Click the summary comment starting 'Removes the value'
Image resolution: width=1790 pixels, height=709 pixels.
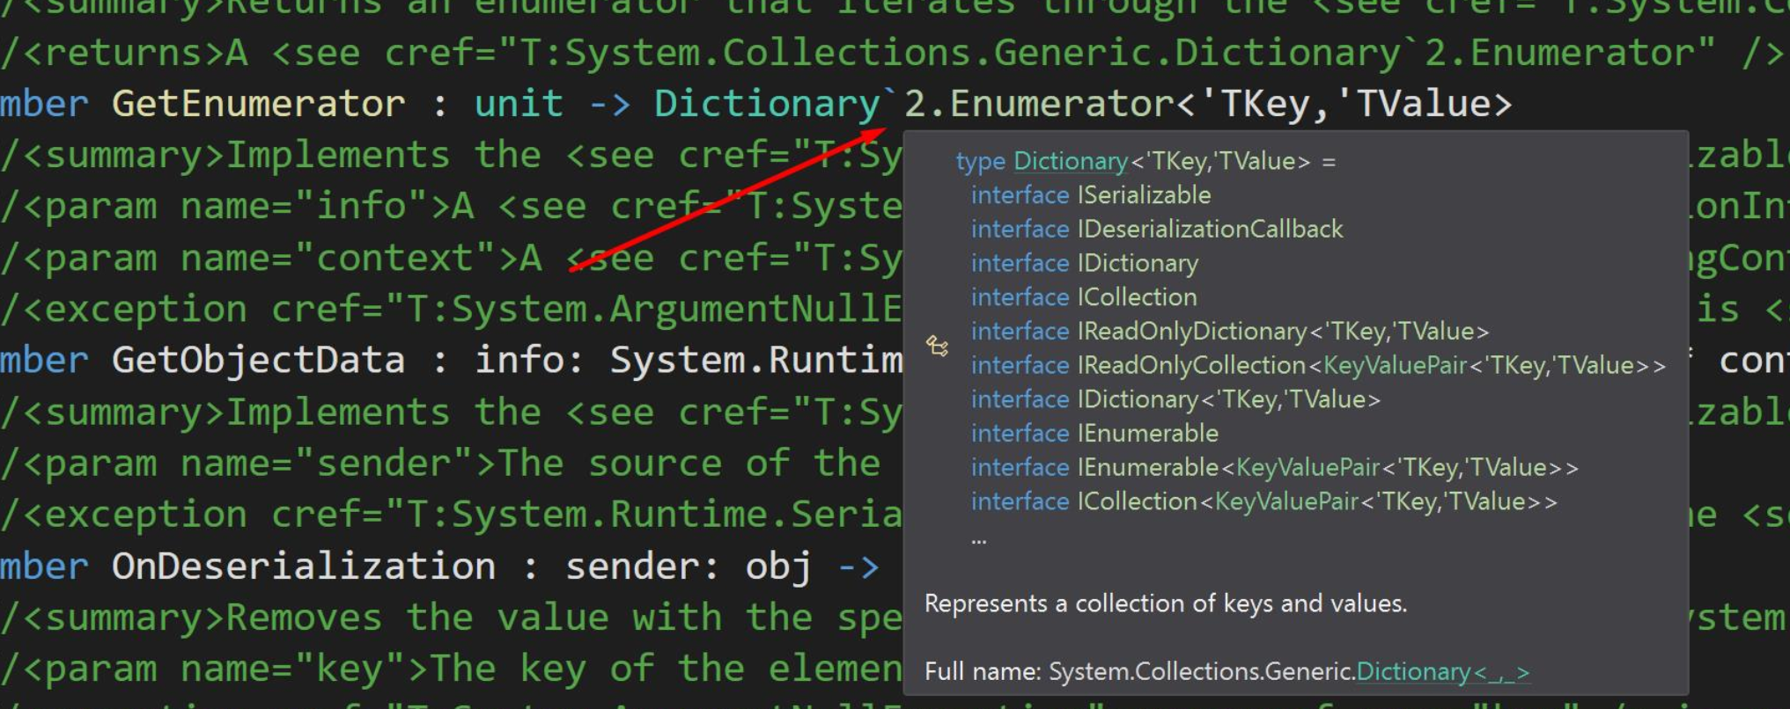(x=451, y=617)
